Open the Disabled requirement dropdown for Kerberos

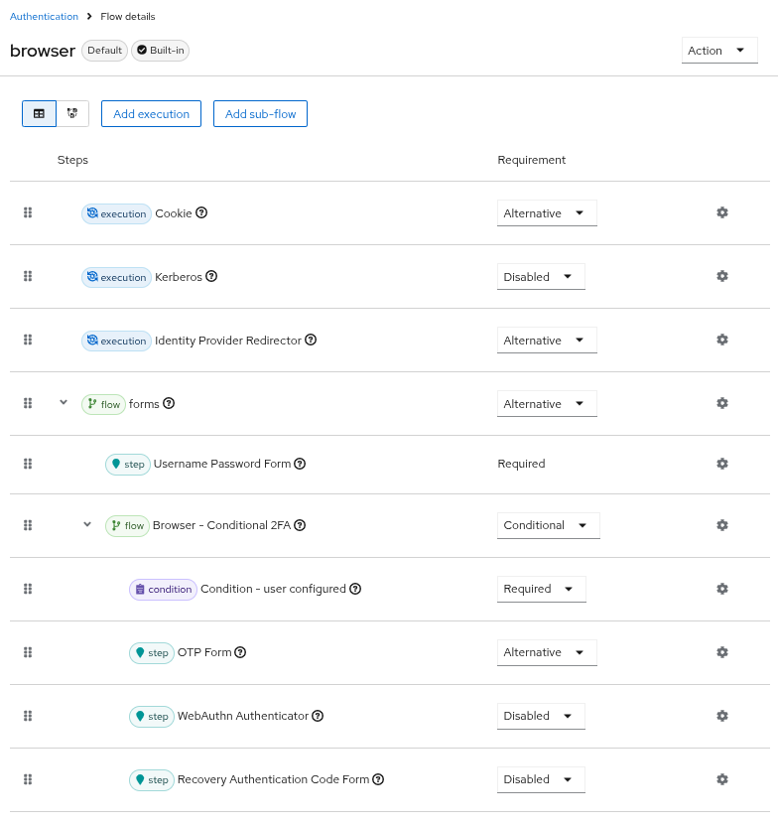pos(541,276)
